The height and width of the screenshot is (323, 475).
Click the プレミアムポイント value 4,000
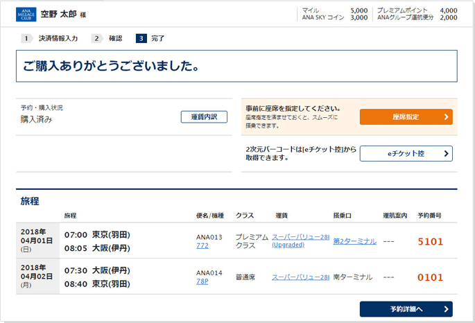[x=448, y=10]
